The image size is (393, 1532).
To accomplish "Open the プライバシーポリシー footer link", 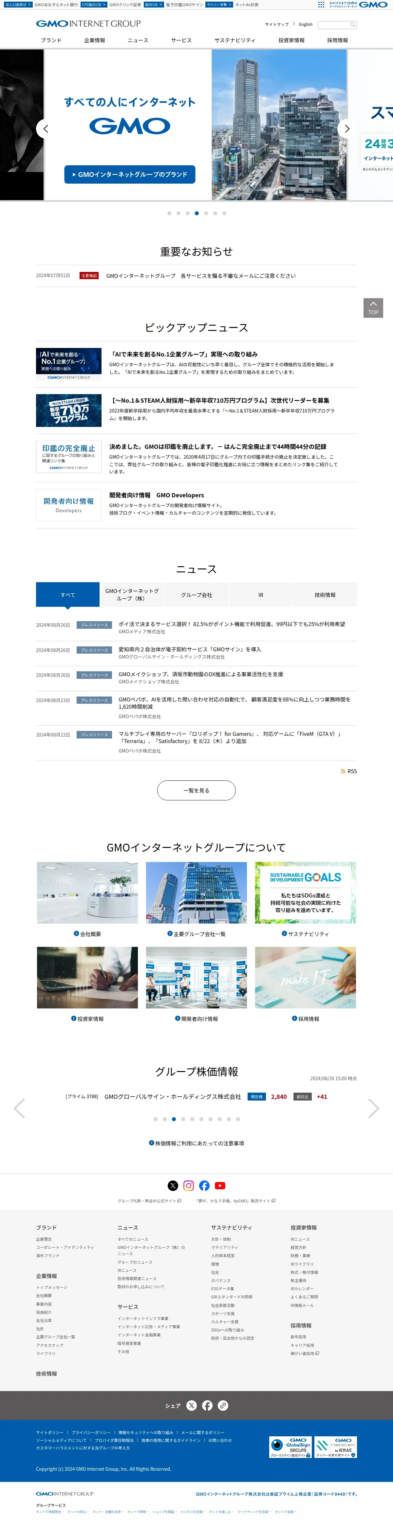I will pyautogui.click(x=91, y=1432).
